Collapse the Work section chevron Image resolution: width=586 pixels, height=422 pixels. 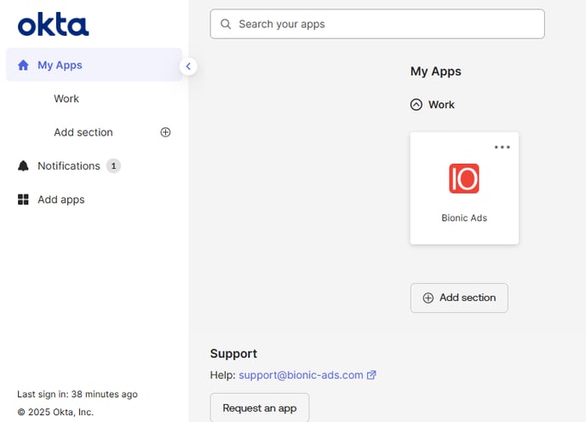pyautogui.click(x=417, y=104)
